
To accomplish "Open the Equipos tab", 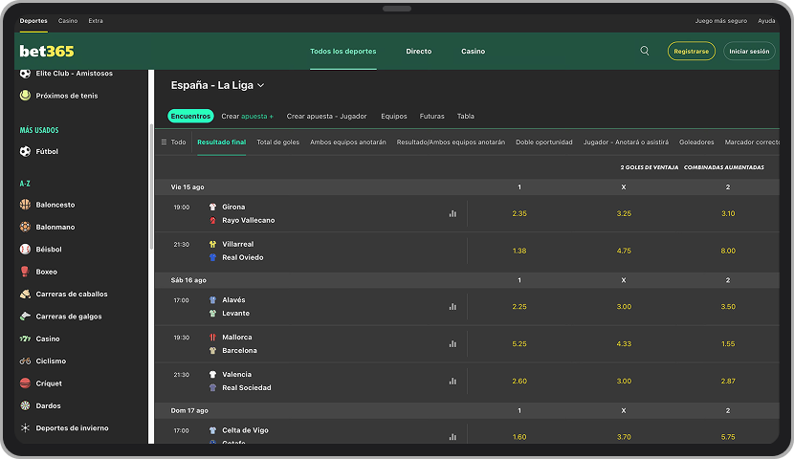I will click(x=394, y=116).
